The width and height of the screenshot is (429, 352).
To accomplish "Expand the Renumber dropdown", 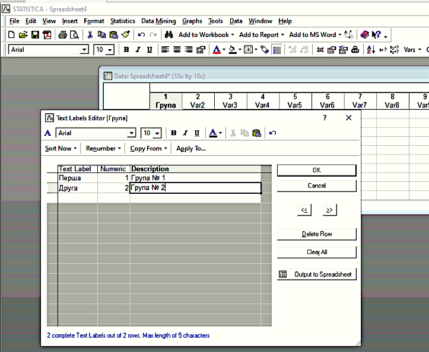I will pyautogui.click(x=103, y=148).
